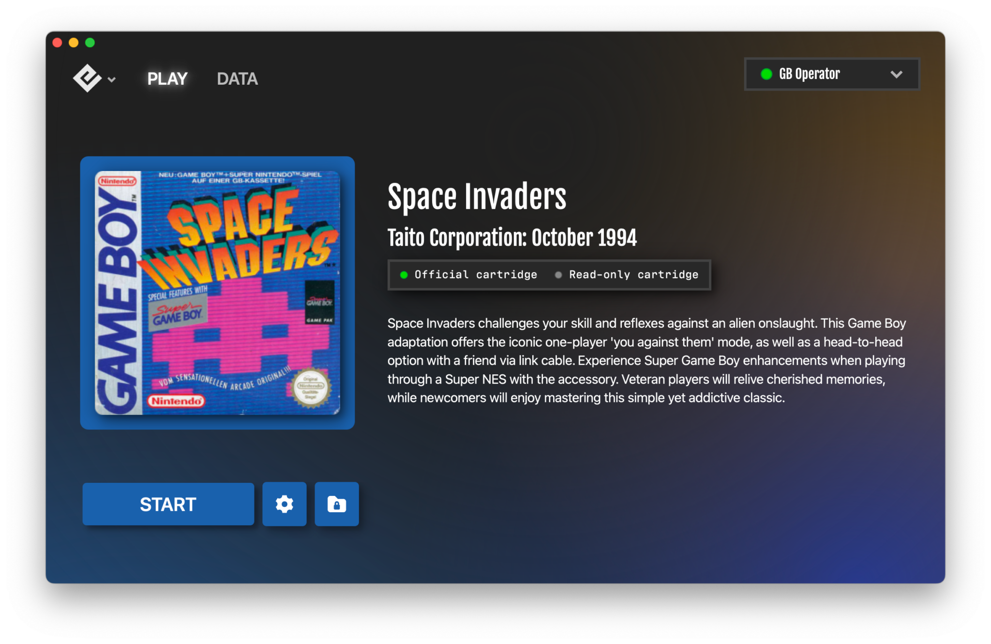Click the green device connection status dot
The height and width of the screenshot is (644, 991).
[766, 74]
